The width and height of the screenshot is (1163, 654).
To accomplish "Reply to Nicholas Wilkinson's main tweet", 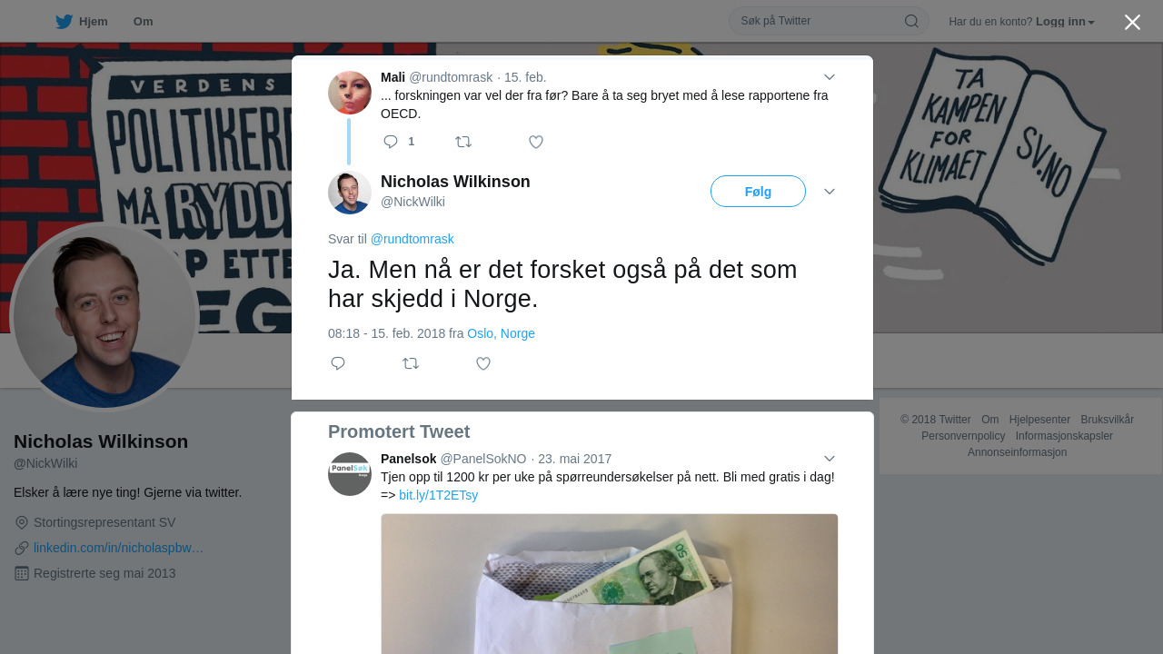I will pyautogui.click(x=338, y=363).
